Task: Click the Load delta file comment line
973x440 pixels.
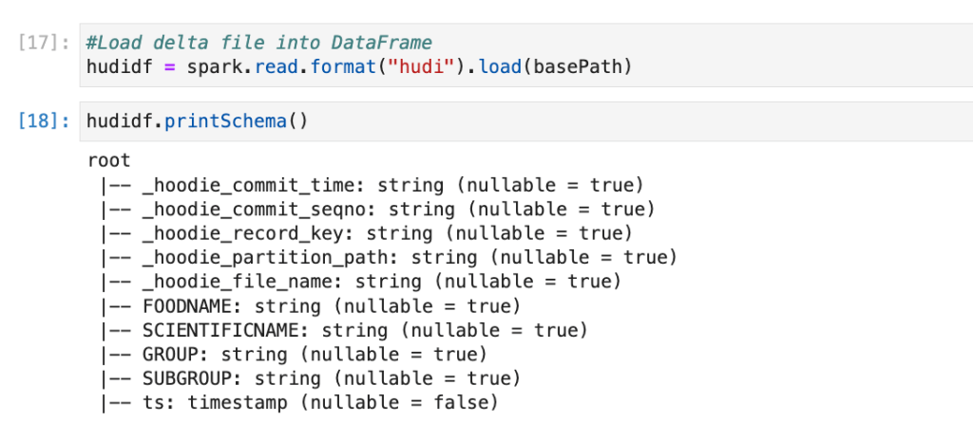Action: (259, 43)
